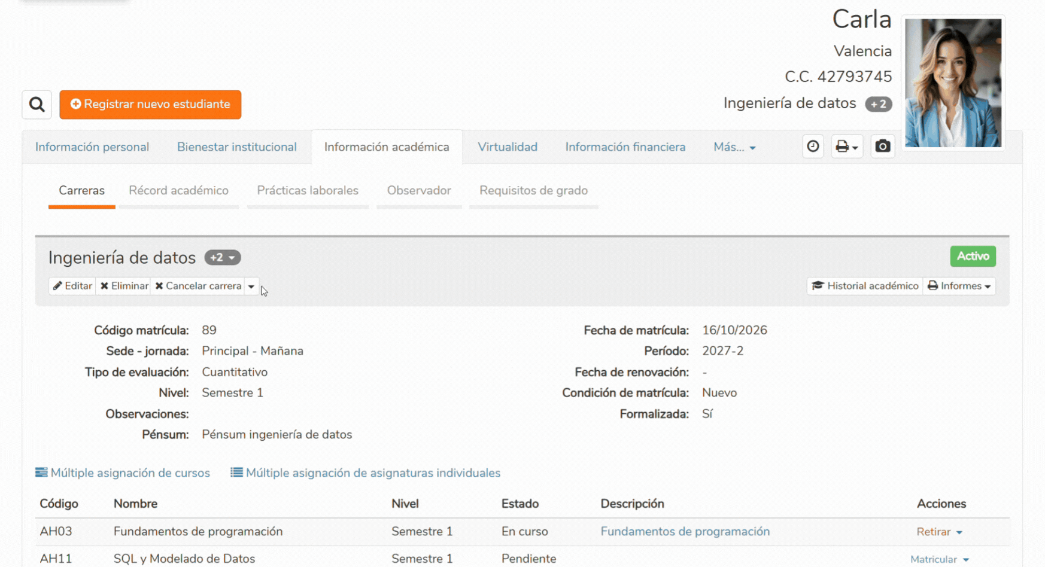
Task: Open the Más... dropdown tab
Action: tap(734, 147)
